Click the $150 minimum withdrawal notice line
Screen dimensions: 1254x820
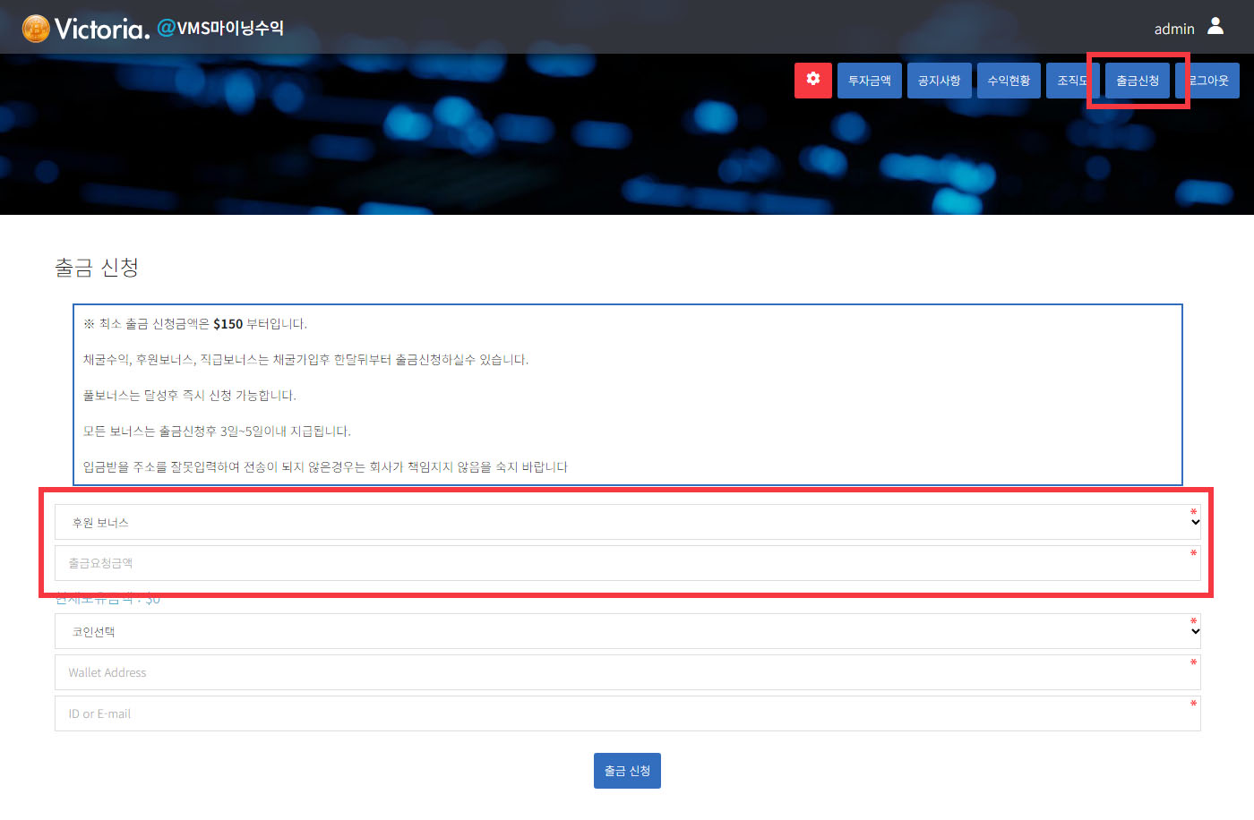point(195,324)
